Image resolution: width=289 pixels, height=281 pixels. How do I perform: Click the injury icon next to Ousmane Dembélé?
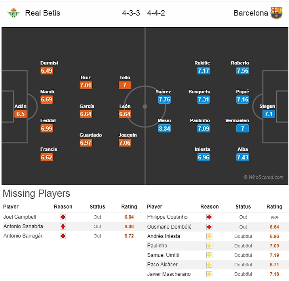coord(209,227)
